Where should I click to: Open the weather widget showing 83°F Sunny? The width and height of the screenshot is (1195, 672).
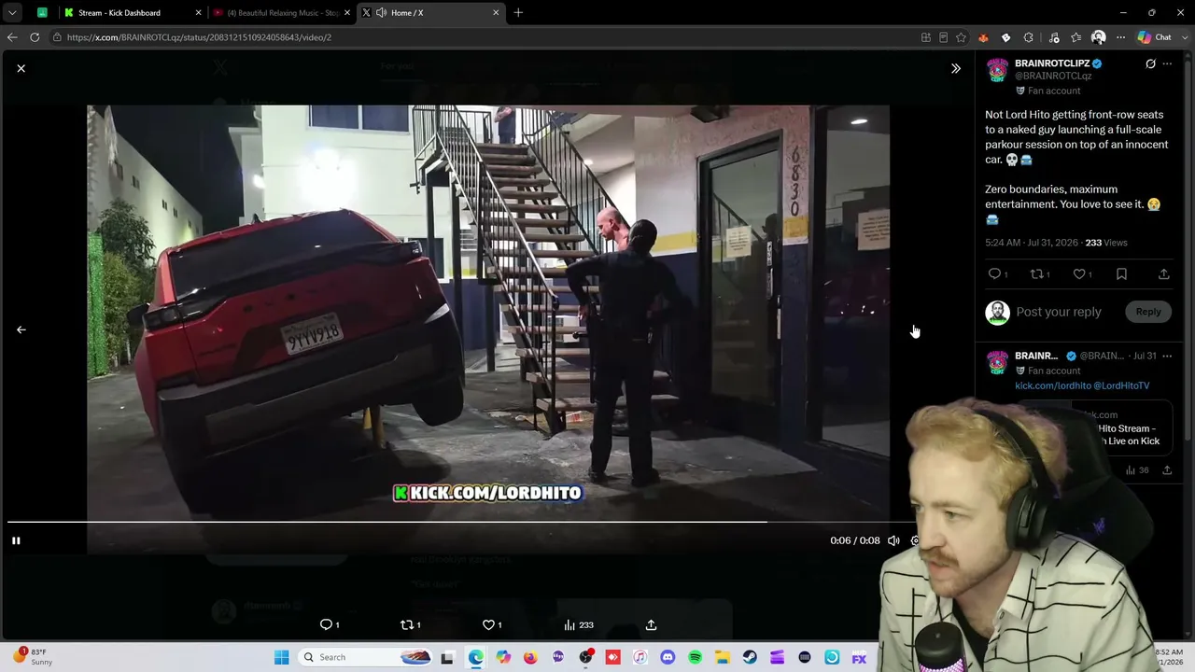33,657
